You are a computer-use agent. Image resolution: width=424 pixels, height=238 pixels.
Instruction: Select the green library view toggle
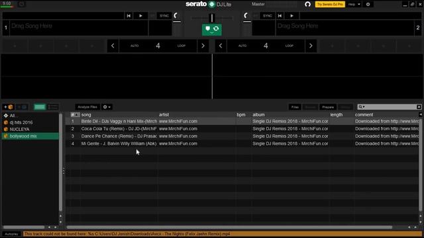point(40,107)
